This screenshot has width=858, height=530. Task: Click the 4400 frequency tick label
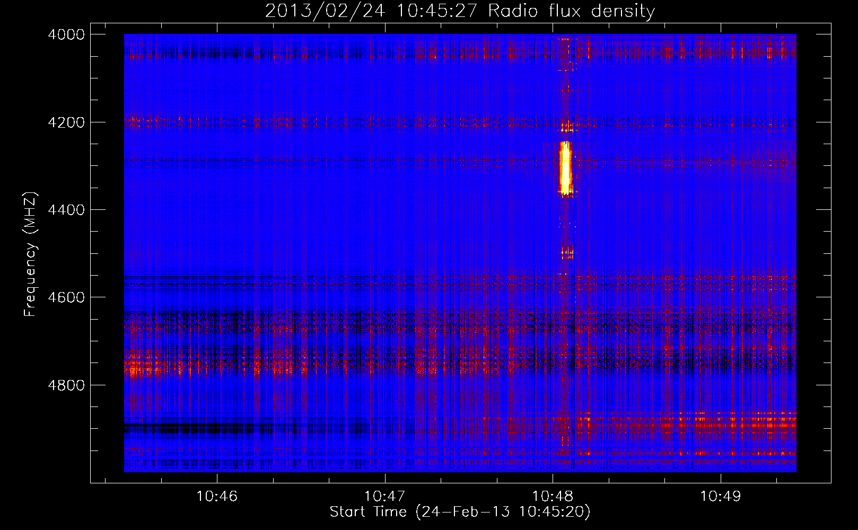click(66, 210)
